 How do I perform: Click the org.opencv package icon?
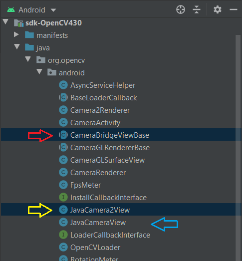coord(41,60)
